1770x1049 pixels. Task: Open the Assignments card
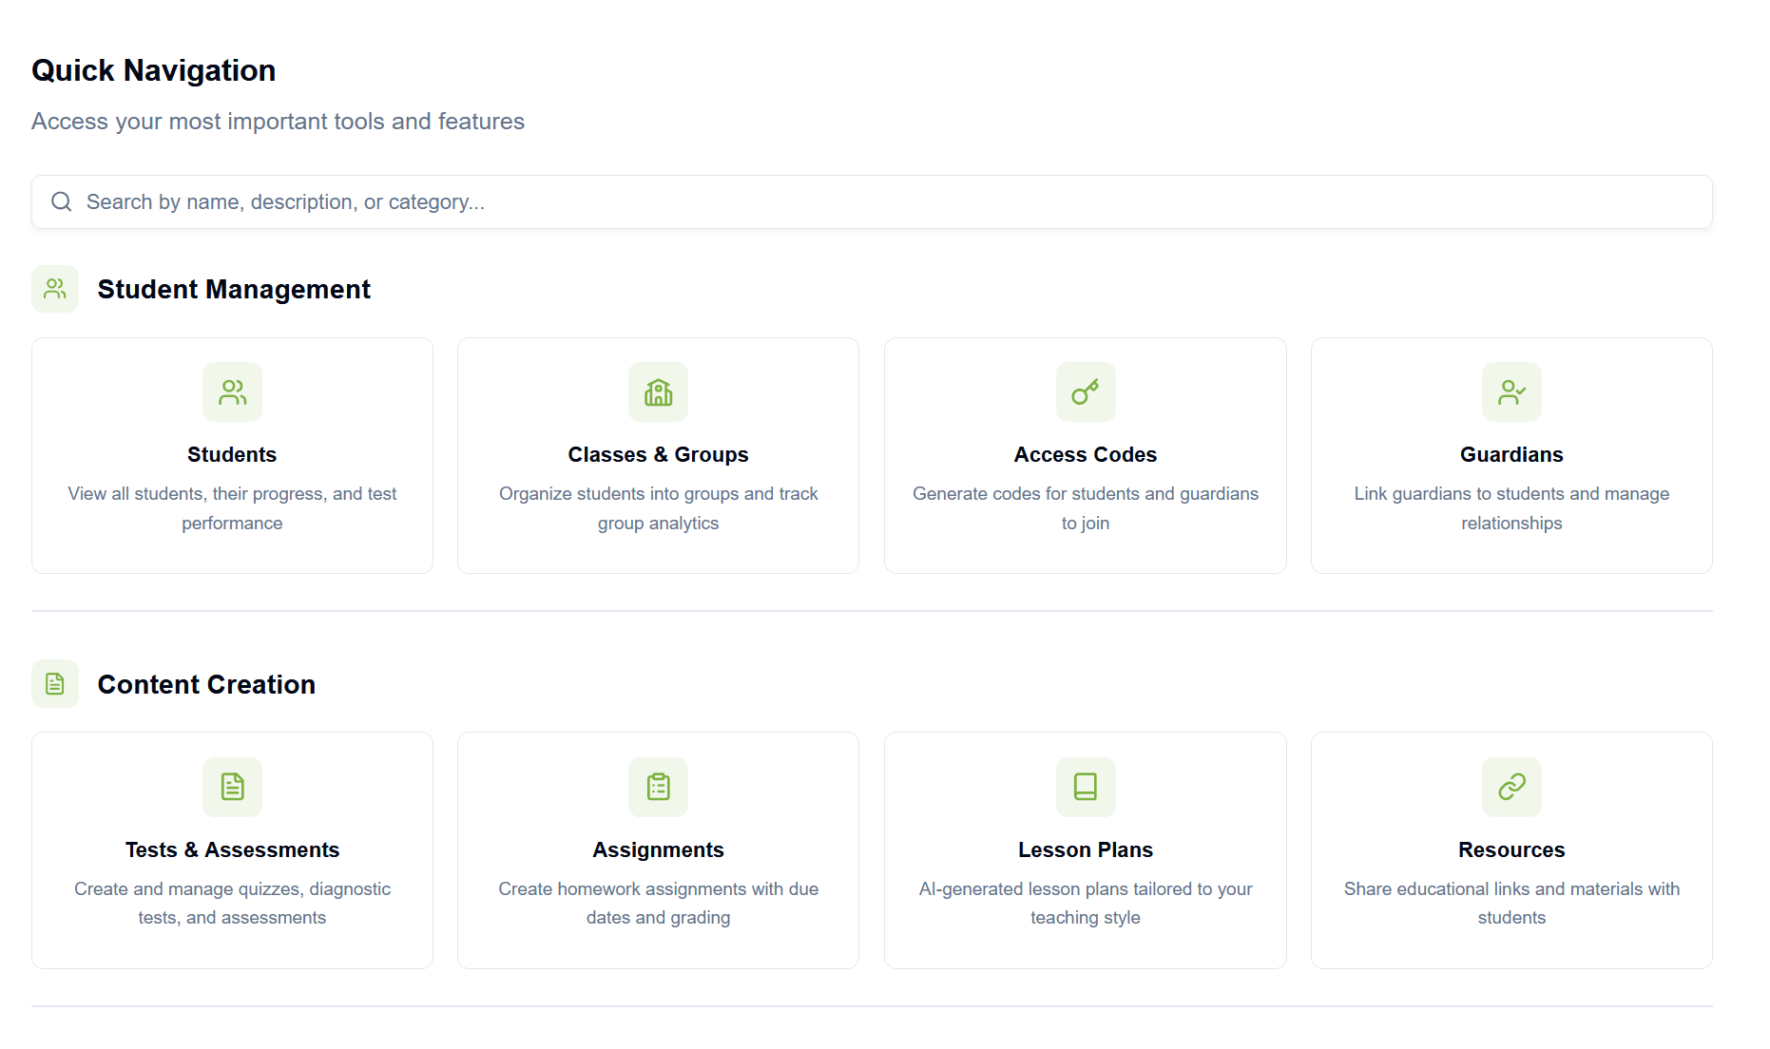pyautogui.click(x=658, y=850)
